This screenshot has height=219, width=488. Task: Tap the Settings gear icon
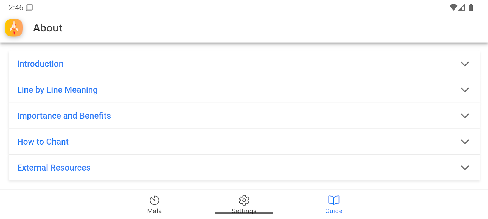244,200
